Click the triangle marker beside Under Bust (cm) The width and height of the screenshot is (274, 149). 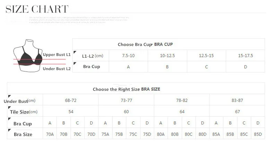[9, 96]
